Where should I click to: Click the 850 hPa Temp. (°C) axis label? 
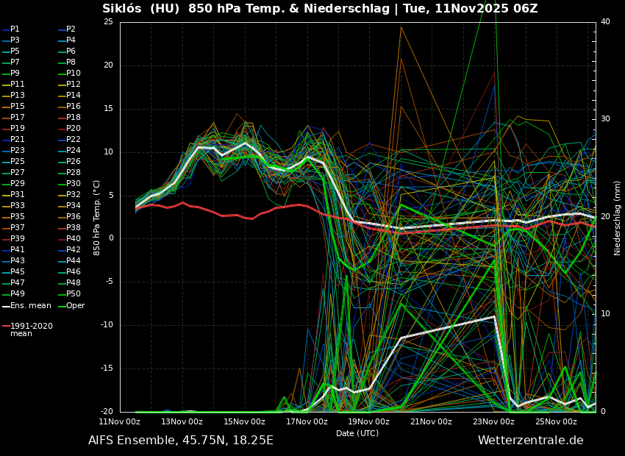click(97, 218)
